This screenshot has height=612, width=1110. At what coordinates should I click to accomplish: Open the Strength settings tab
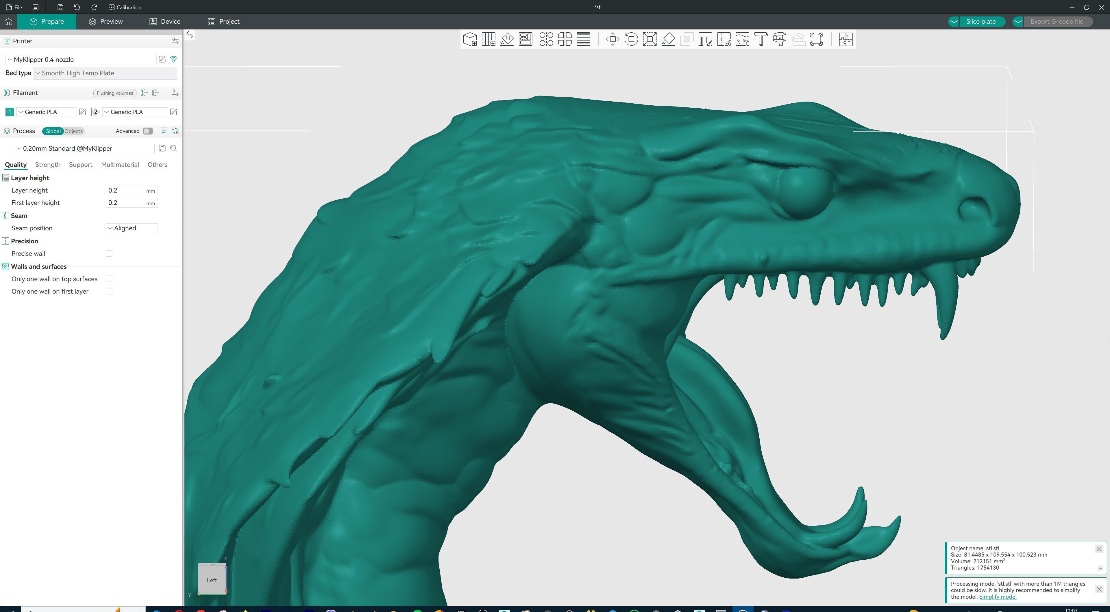[x=47, y=165]
